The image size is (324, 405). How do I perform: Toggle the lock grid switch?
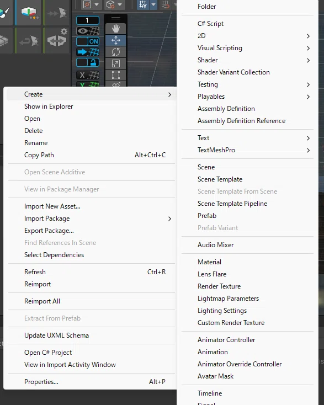[88, 62]
